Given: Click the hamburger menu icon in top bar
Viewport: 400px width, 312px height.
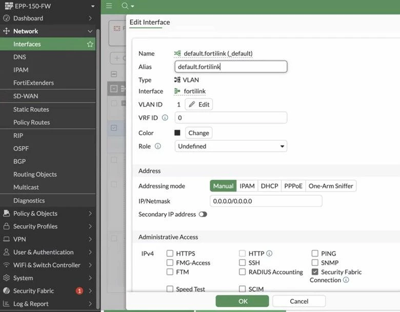Looking at the screenshot, I should pyautogui.click(x=109, y=6).
